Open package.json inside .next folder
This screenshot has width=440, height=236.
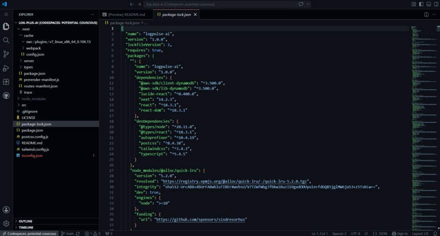click(56, 73)
